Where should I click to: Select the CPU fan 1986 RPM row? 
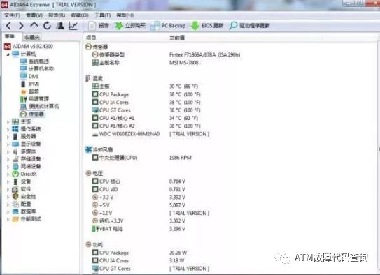point(141,158)
